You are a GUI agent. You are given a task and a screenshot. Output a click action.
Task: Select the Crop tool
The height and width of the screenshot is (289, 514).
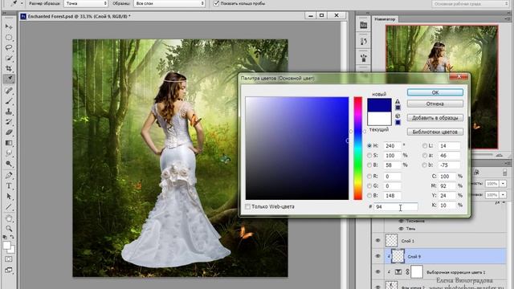coord(9,68)
